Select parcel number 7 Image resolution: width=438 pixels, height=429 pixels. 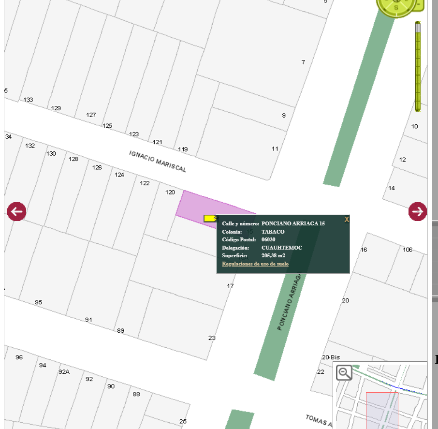click(303, 62)
